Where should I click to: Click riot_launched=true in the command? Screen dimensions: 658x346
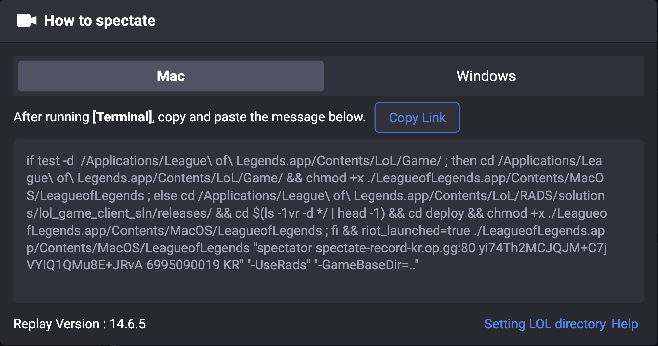click(x=416, y=231)
